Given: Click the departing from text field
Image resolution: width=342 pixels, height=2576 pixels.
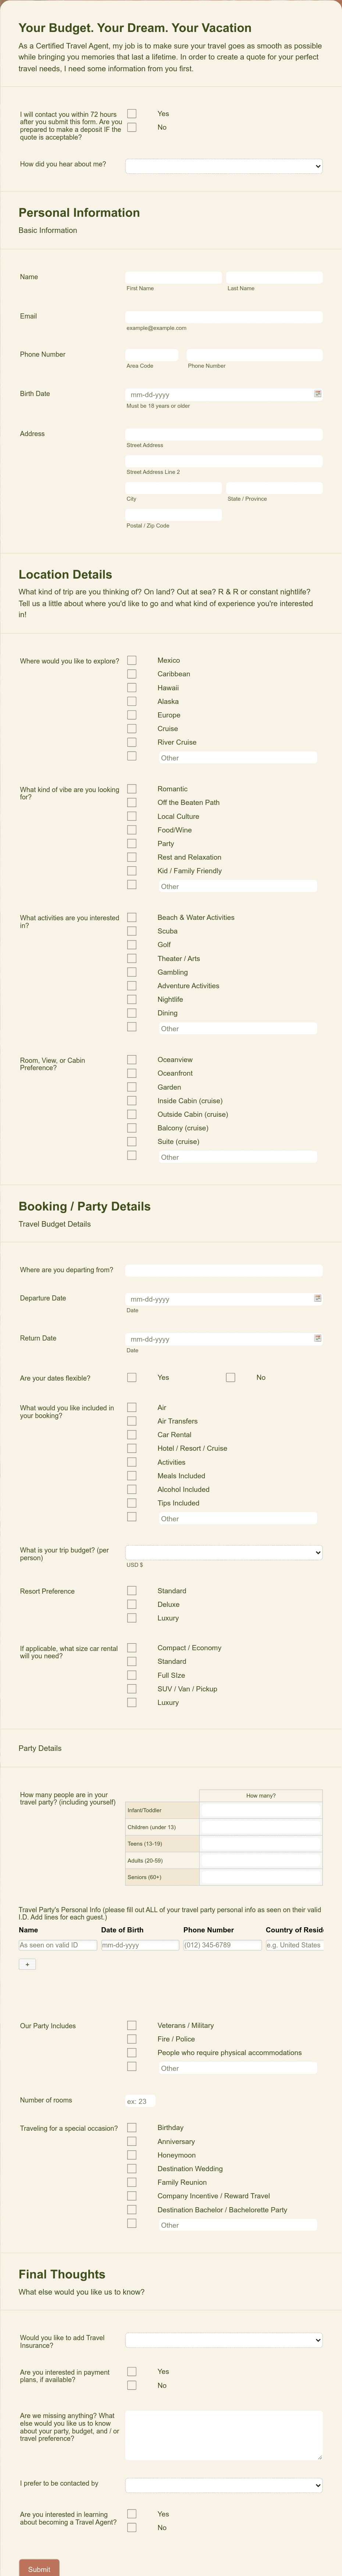Looking at the screenshot, I should [x=224, y=1270].
